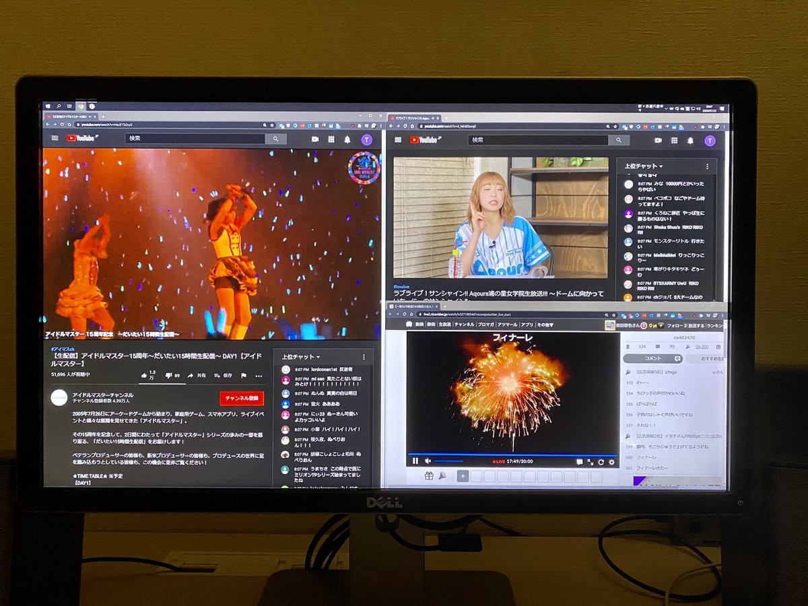
Task: Click the YouTube logo in the left window
Action: 82,139
